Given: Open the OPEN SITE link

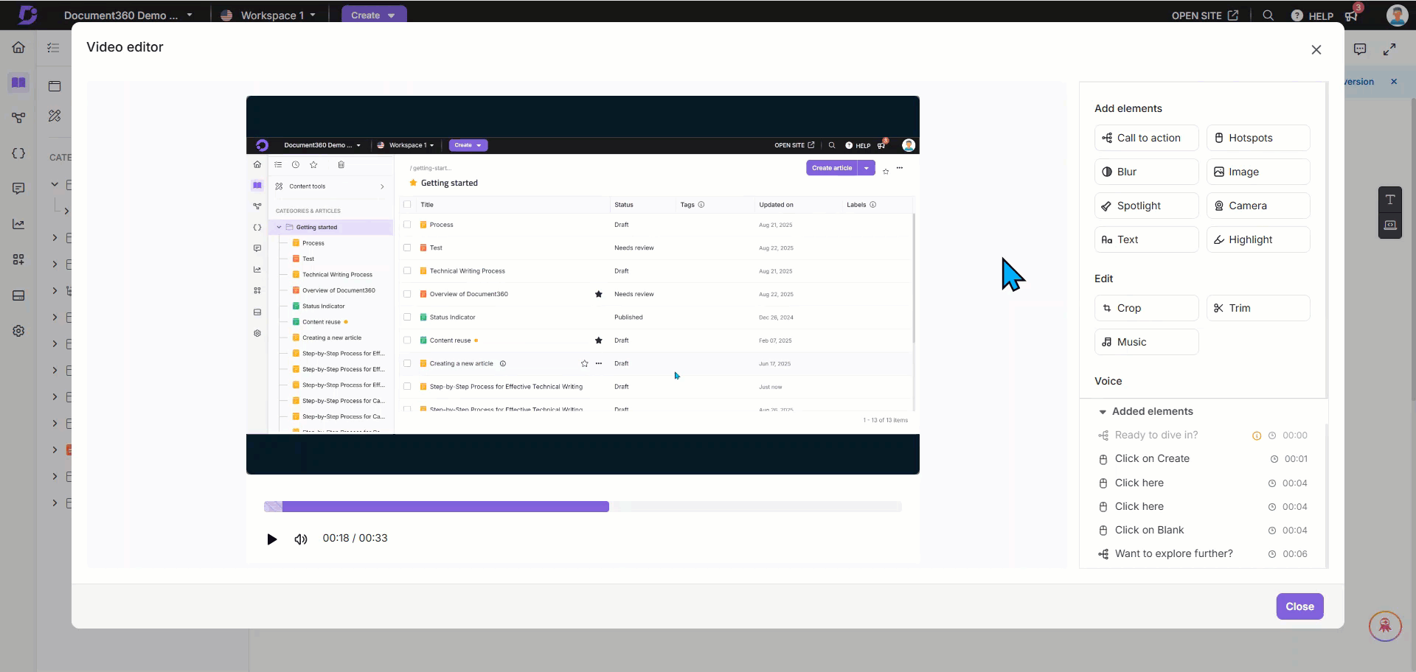Looking at the screenshot, I should (1205, 15).
